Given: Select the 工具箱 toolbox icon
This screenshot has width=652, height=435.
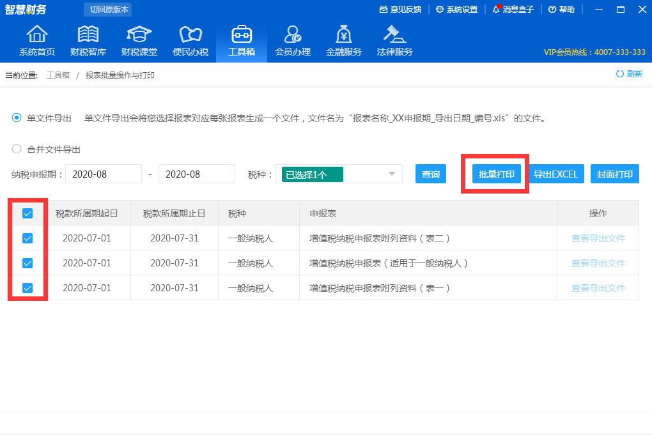Looking at the screenshot, I should (x=241, y=40).
